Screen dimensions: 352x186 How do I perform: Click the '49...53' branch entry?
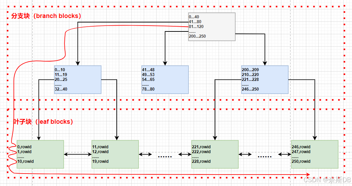pos(148,75)
